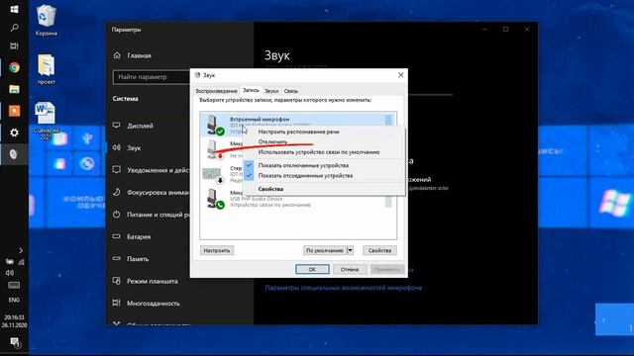Click clock showing 26.11.2020
The height and width of the screenshot is (356, 634).
pyautogui.click(x=14, y=321)
